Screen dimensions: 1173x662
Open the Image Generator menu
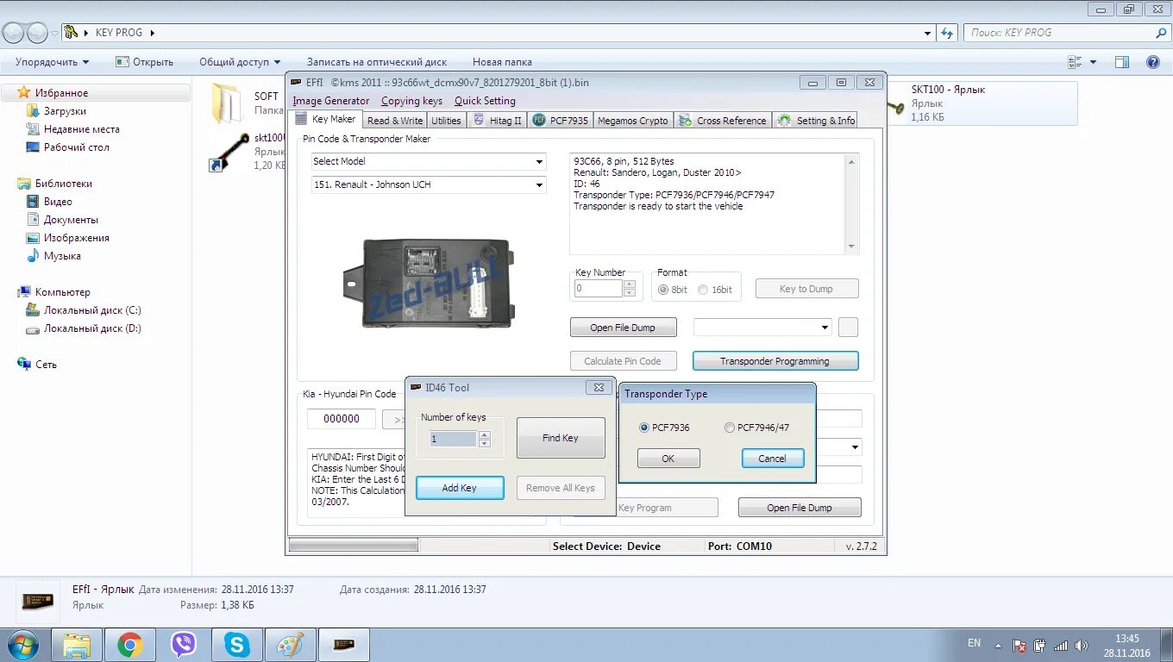[x=331, y=101]
